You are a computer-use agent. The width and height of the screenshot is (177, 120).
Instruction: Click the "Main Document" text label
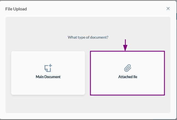point(48,77)
